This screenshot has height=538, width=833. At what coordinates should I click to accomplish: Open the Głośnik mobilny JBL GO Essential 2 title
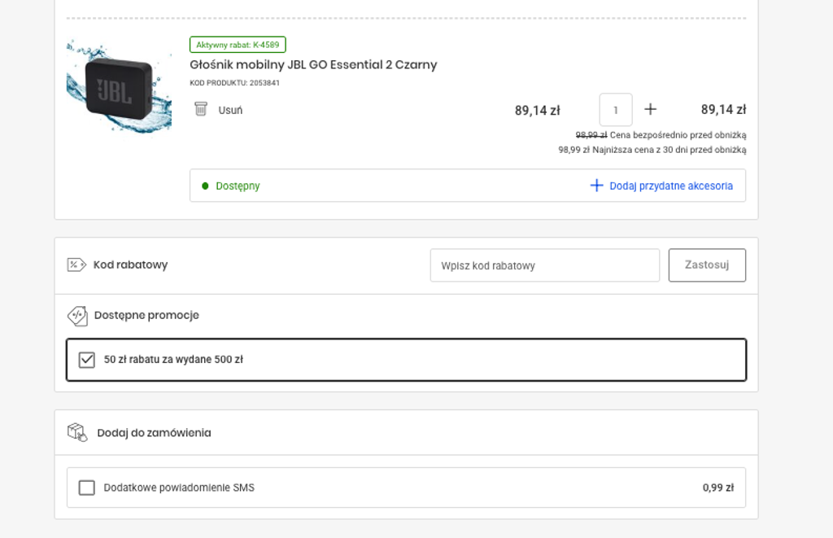[313, 64]
